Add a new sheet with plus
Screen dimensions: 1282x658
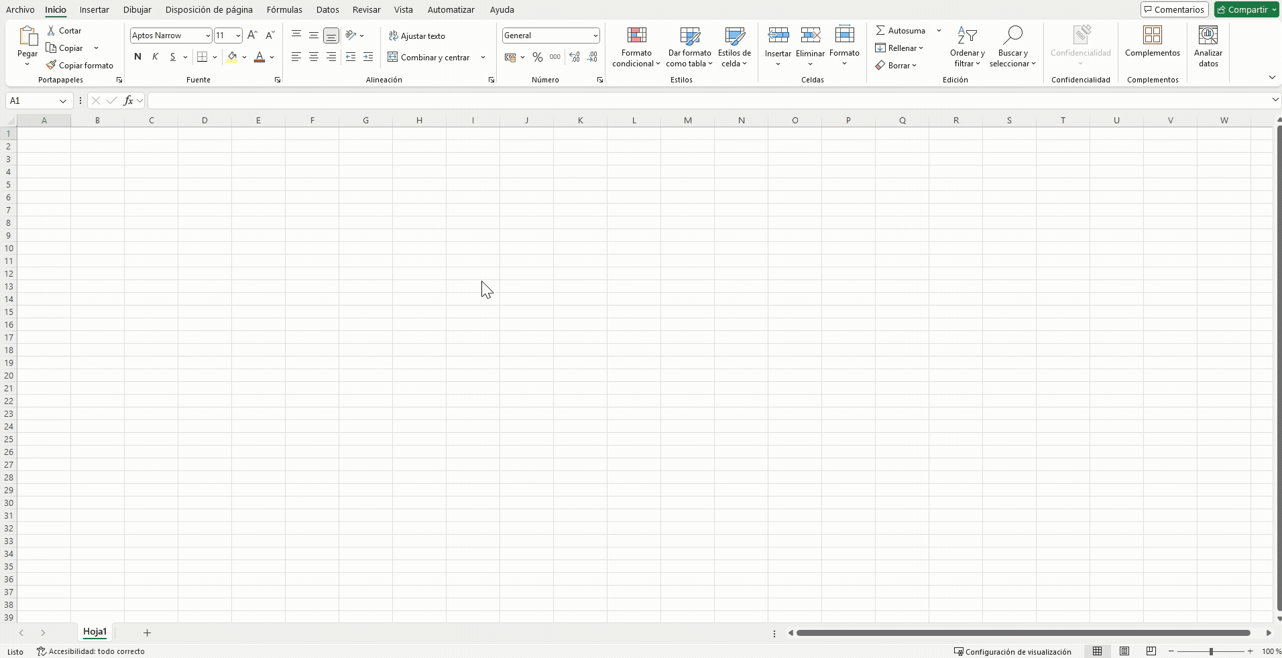[147, 633]
